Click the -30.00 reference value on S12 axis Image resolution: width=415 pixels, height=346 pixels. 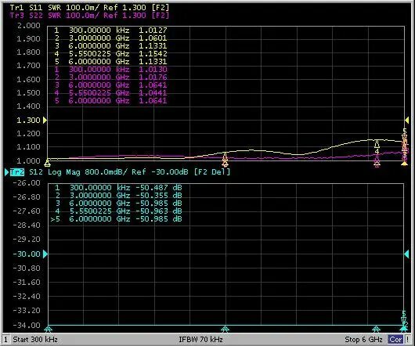[27, 254]
